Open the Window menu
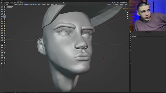This screenshot has width=166, height=93. [11, 1]
